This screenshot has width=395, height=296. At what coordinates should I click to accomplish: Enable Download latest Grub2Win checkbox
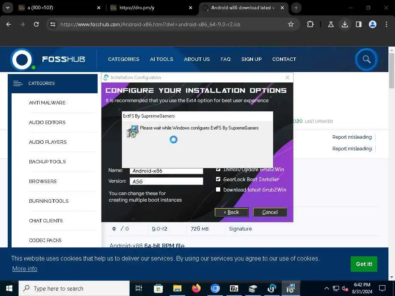[218, 190]
